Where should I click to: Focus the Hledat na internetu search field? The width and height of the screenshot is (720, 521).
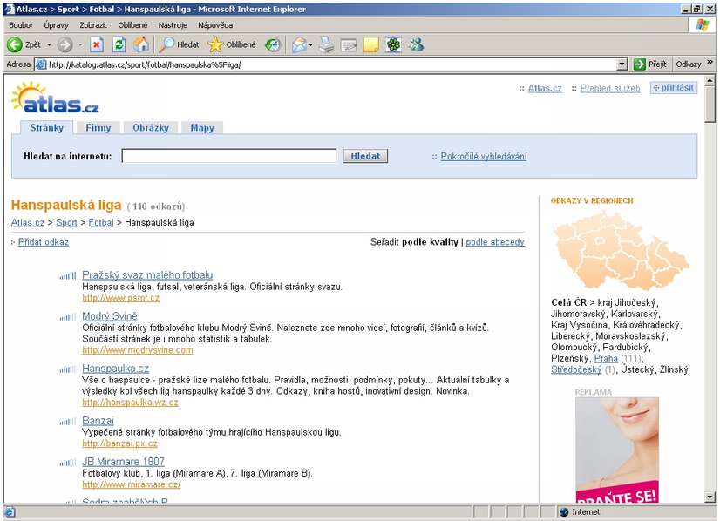tap(229, 156)
